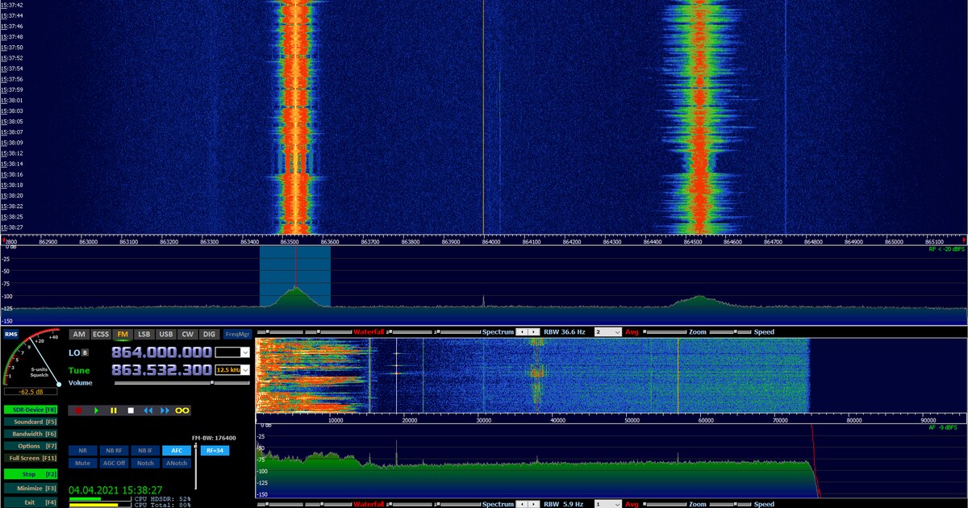The width and height of the screenshot is (968, 508).
Task: Open the Options [F7] menu
Action: click(x=30, y=446)
